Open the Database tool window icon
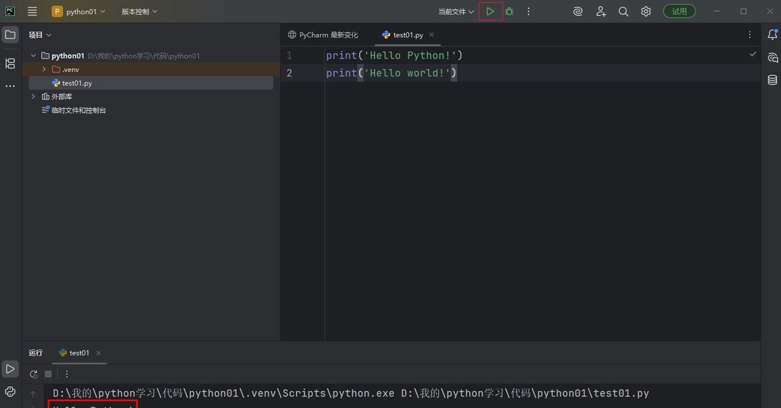The height and width of the screenshot is (408, 781). pos(772,80)
